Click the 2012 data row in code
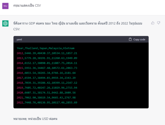The height and width of the screenshot is (125, 165). 47,53
